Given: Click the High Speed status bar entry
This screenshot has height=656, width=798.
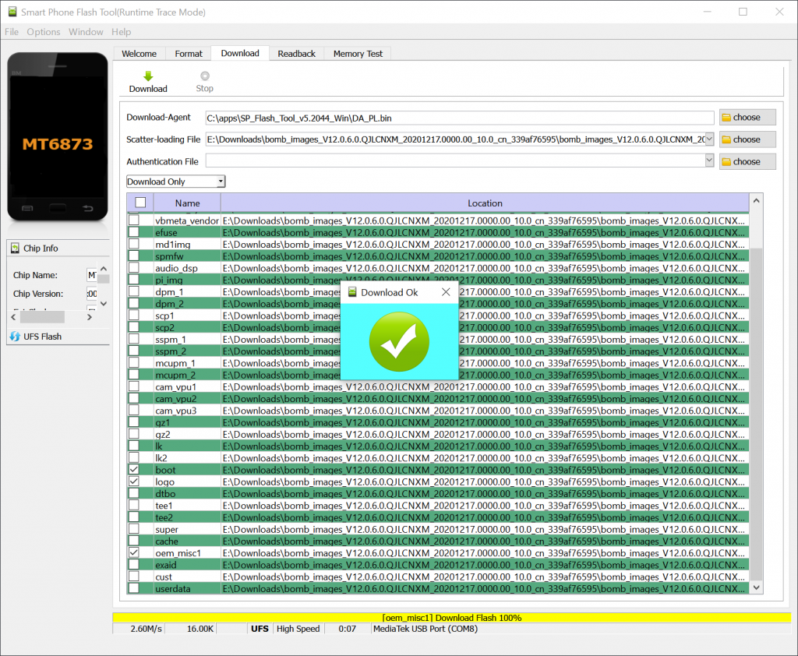Looking at the screenshot, I should pos(298,629).
